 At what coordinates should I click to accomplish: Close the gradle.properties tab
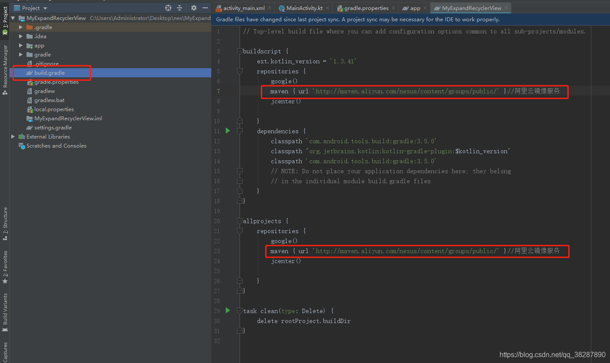393,8
